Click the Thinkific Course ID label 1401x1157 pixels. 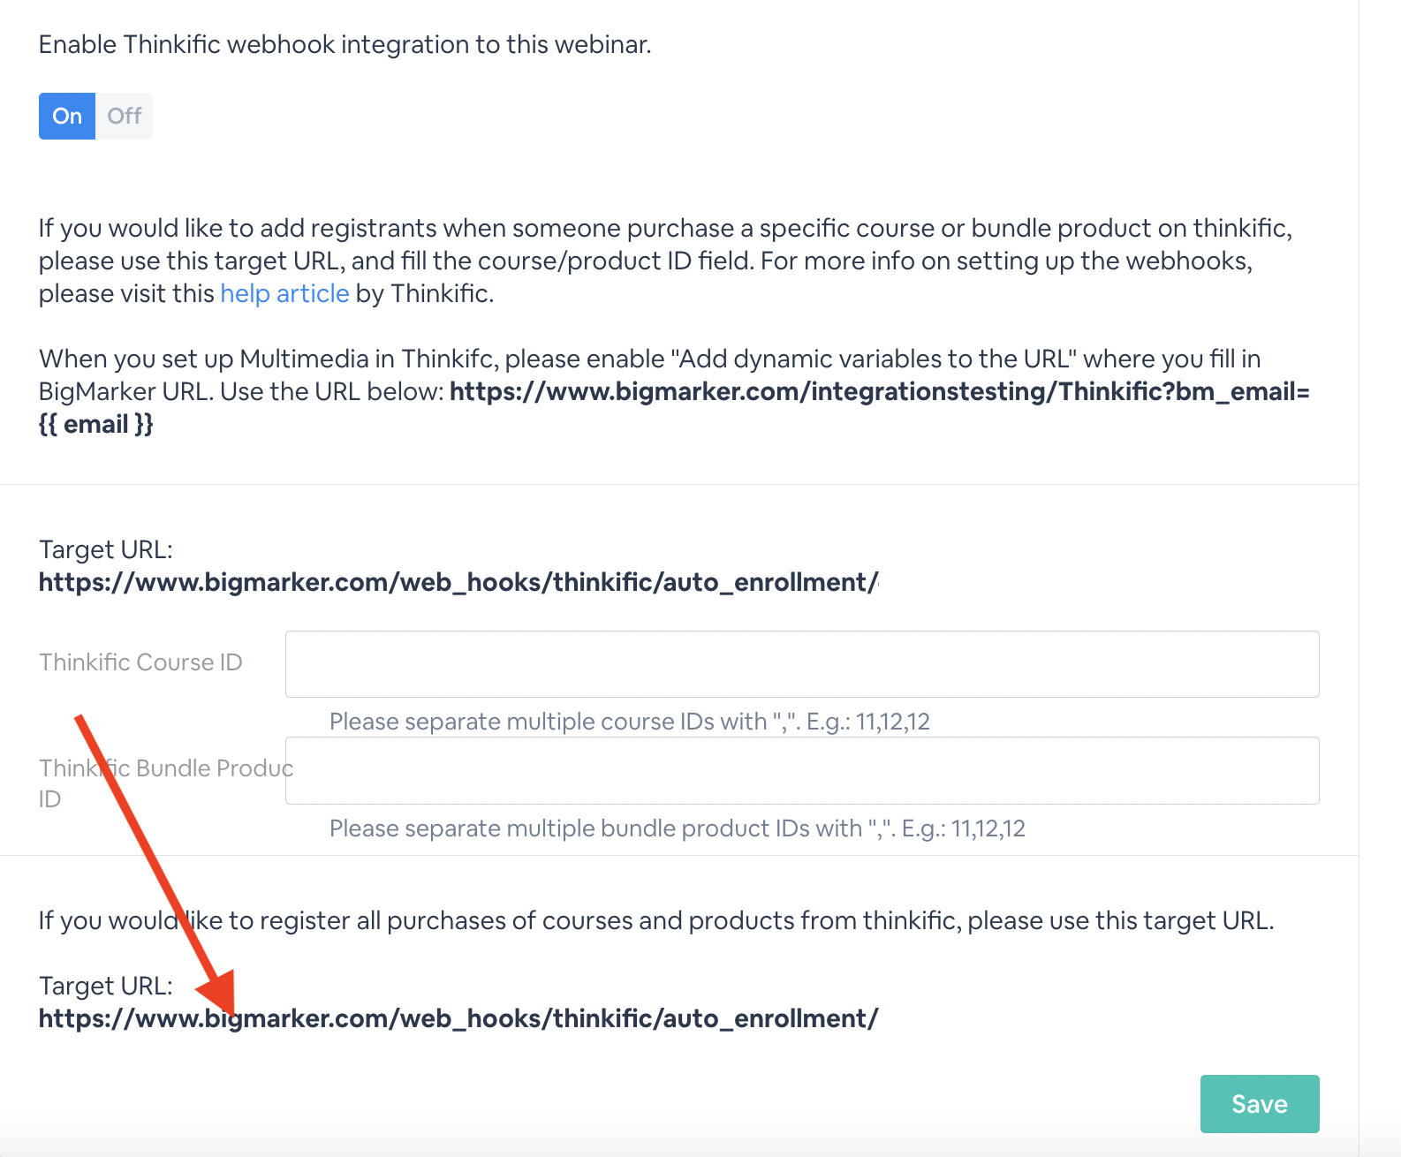click(140, 662)
